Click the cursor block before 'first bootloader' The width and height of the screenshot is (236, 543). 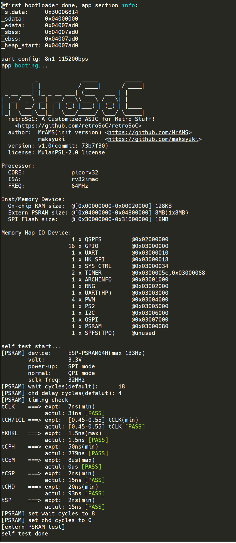pos(3,6)
